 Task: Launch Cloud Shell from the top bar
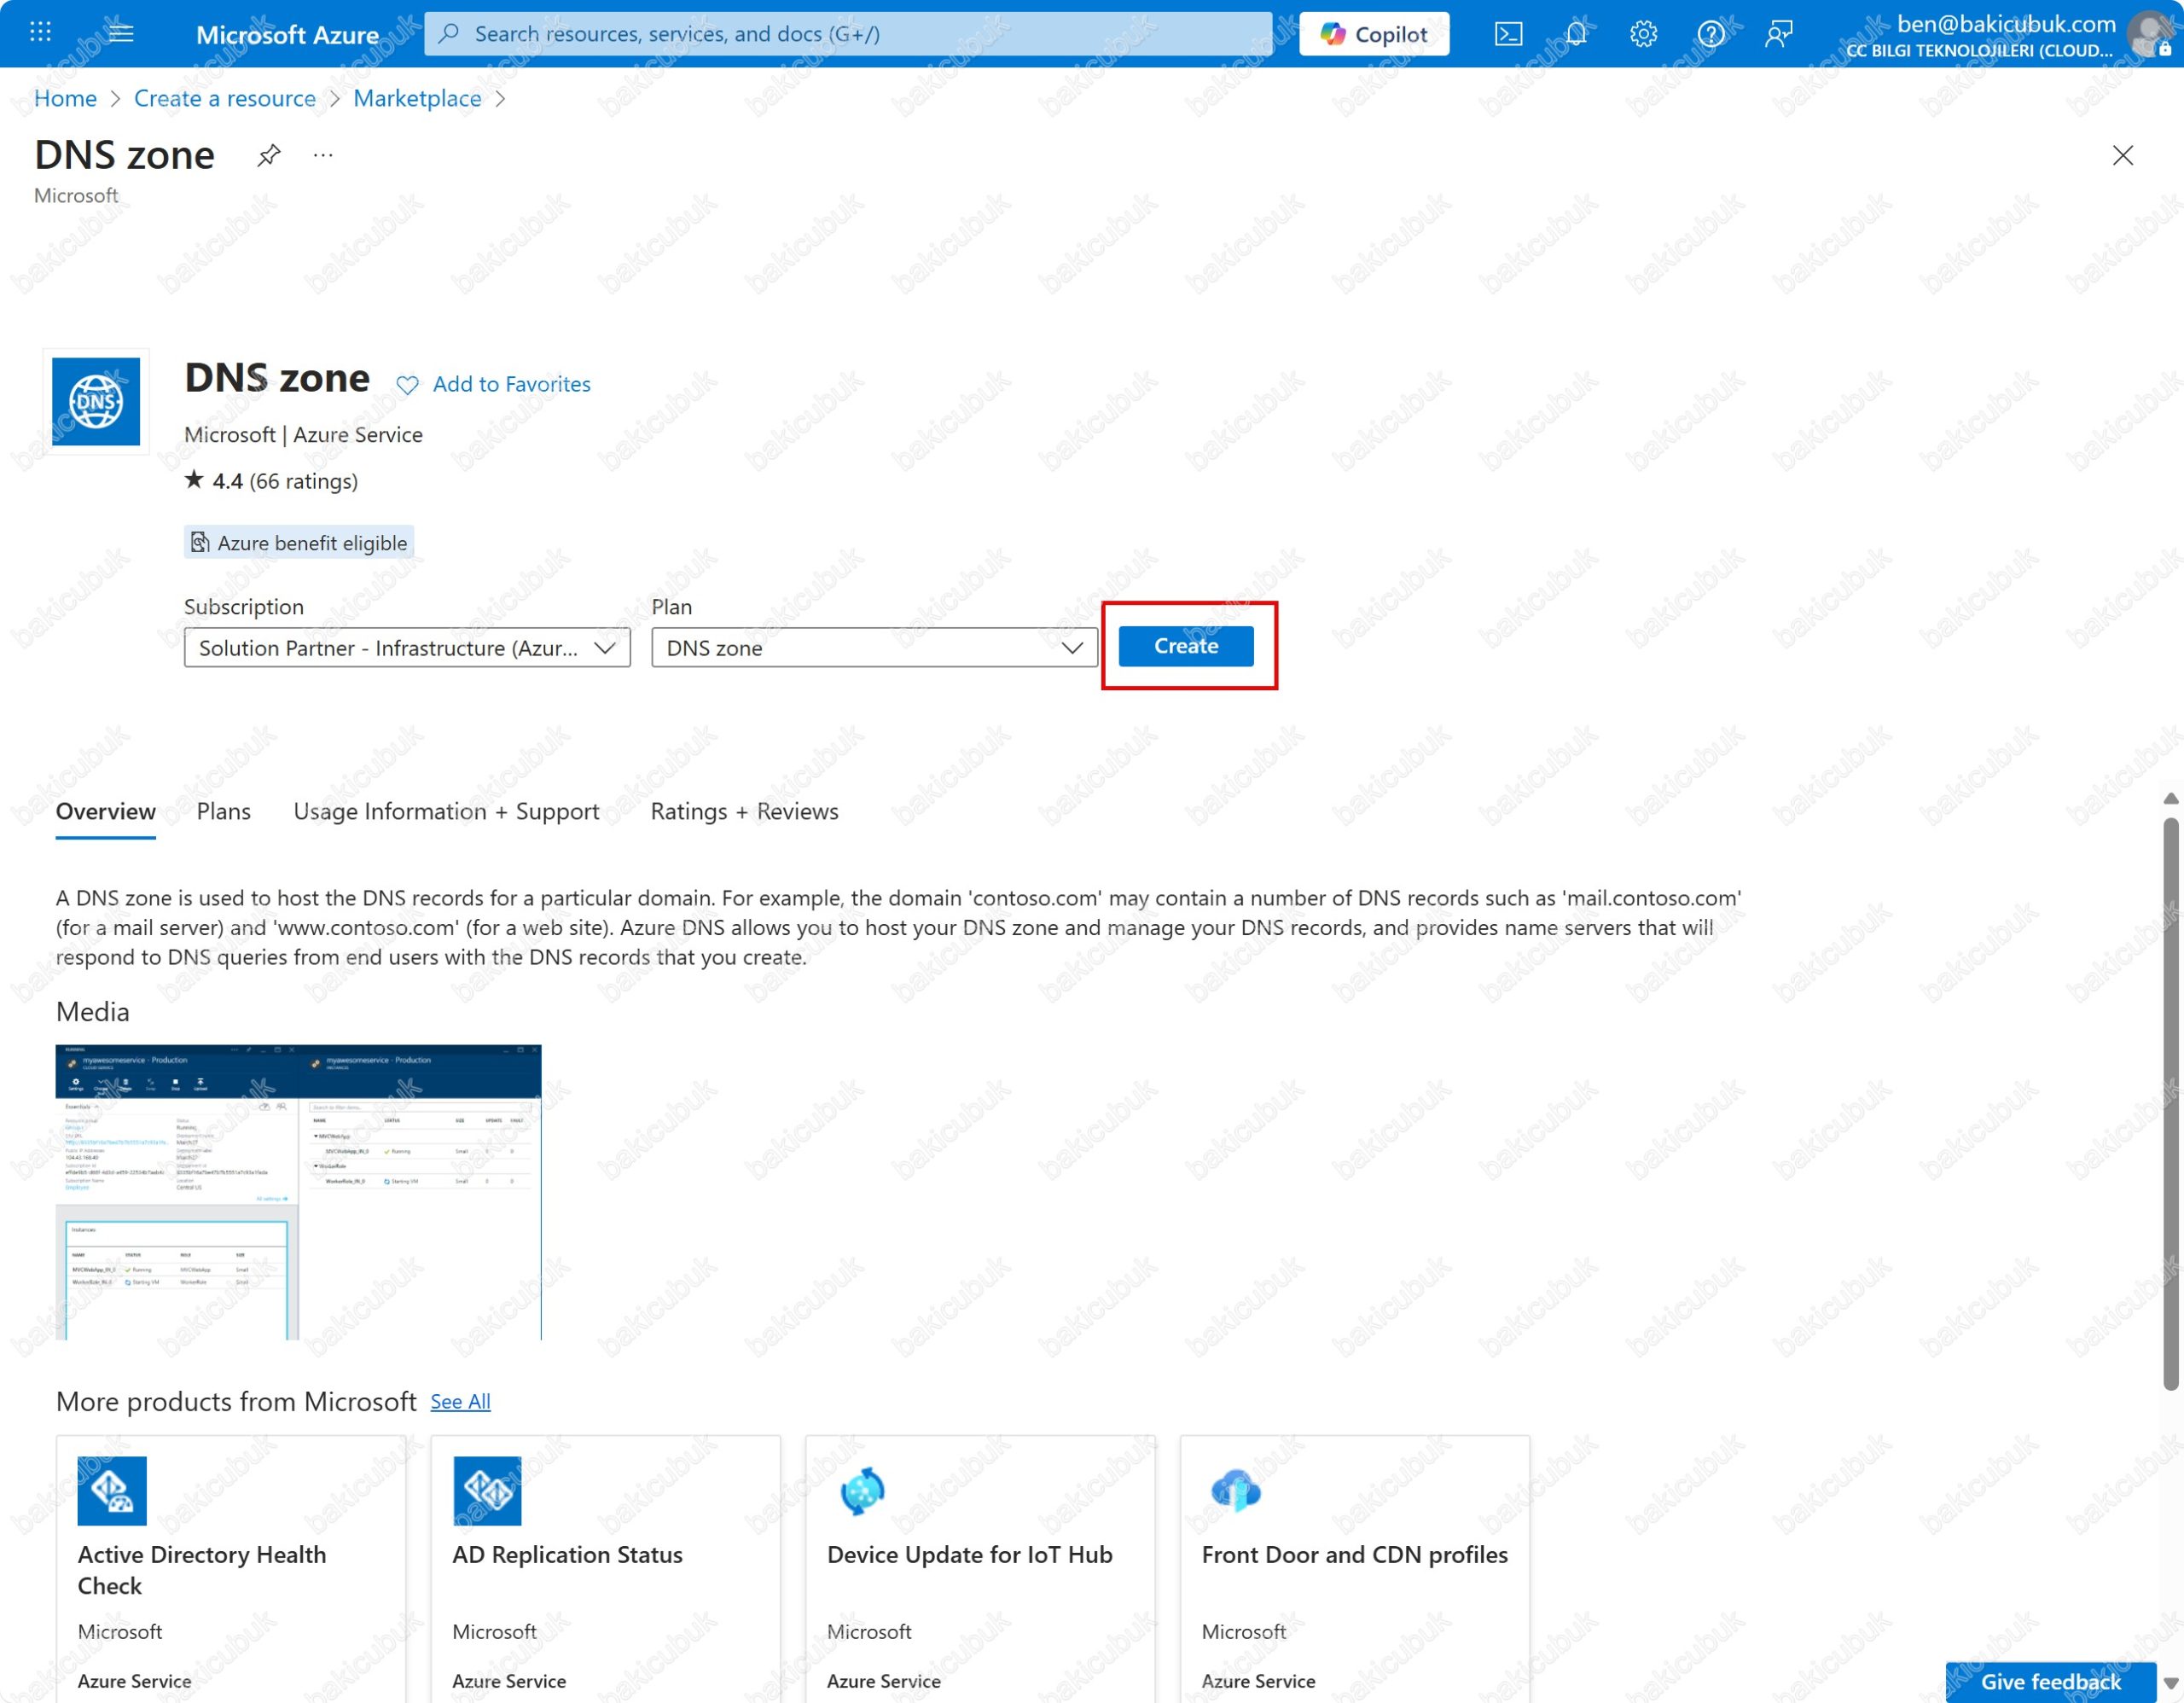click(x=1508, y=34)
